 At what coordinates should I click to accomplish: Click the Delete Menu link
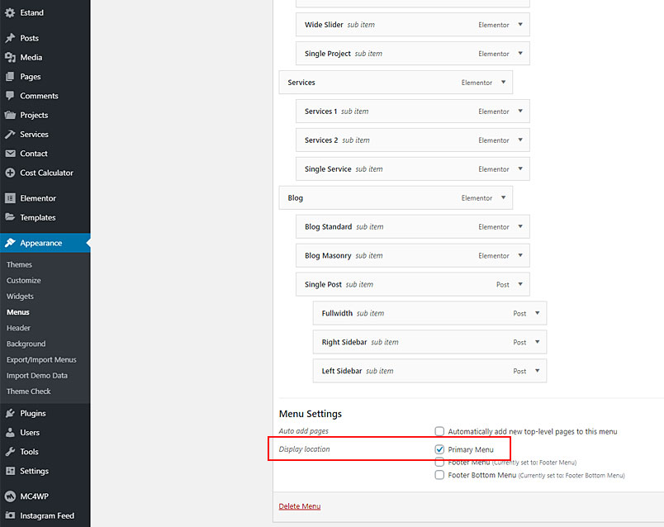[x=300, y=506]
